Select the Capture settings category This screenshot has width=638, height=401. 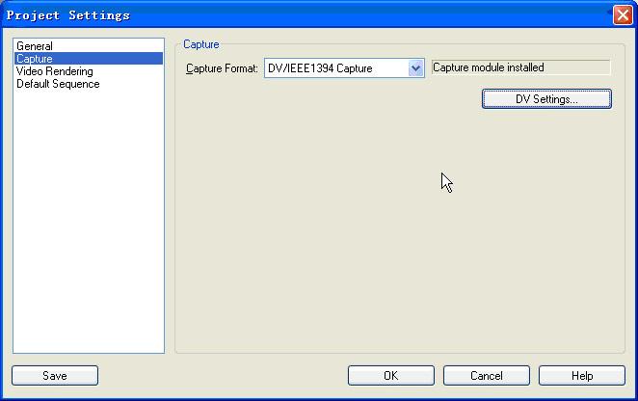point(89,59)
